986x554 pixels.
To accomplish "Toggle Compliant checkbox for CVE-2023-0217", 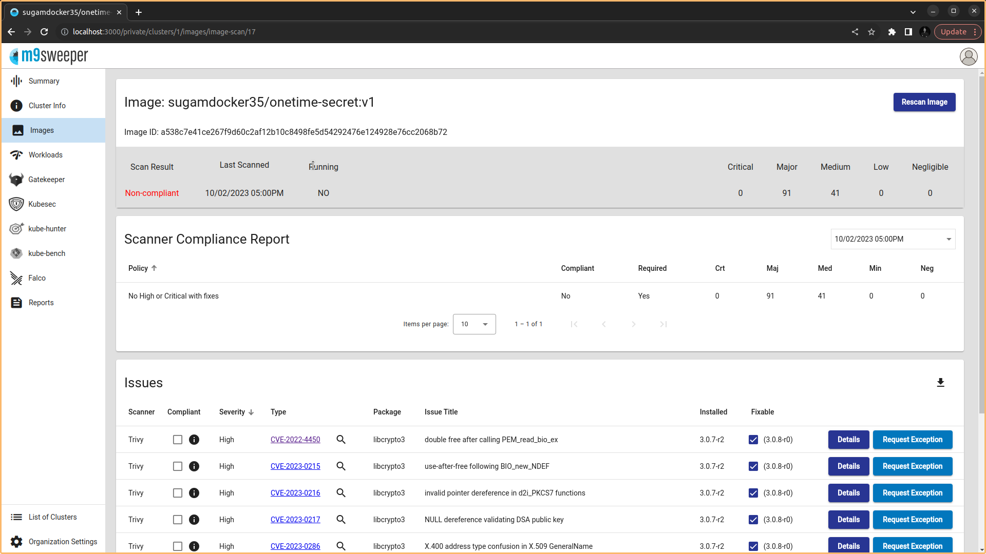I will coord(178,520).
